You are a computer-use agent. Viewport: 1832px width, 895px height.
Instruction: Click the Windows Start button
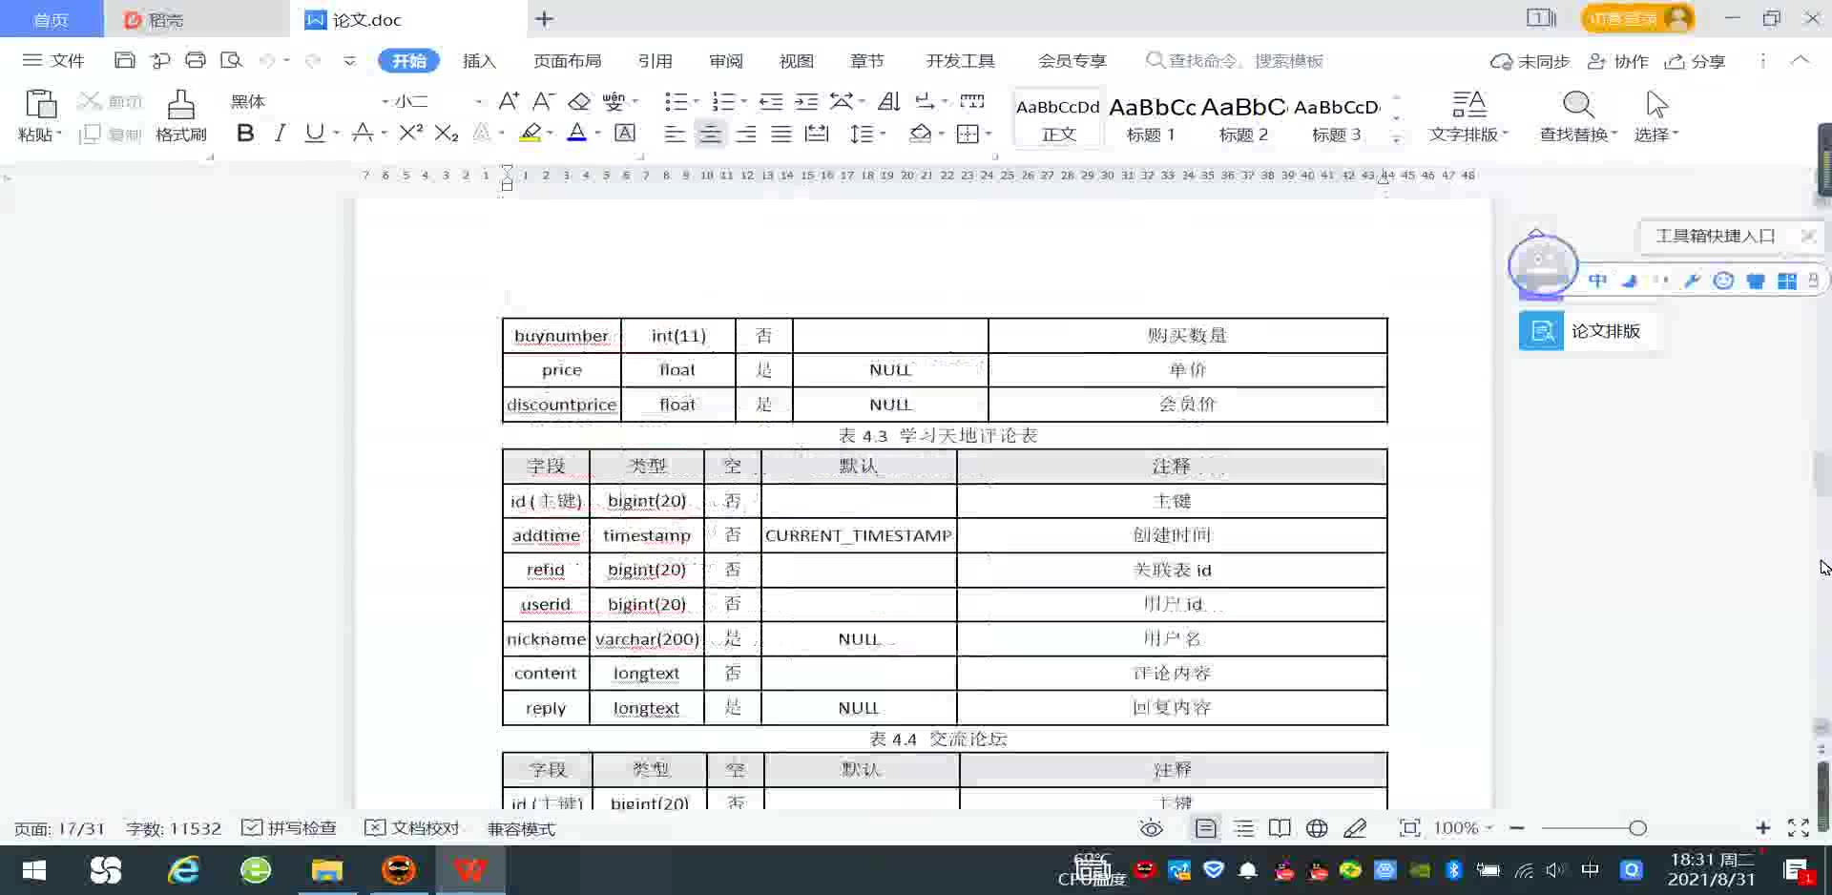[x=34, y=870]
